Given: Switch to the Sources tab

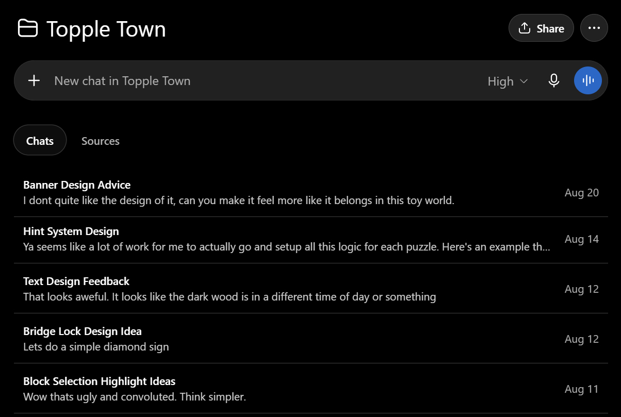Looking at the screenshot, I should point(101,141).
